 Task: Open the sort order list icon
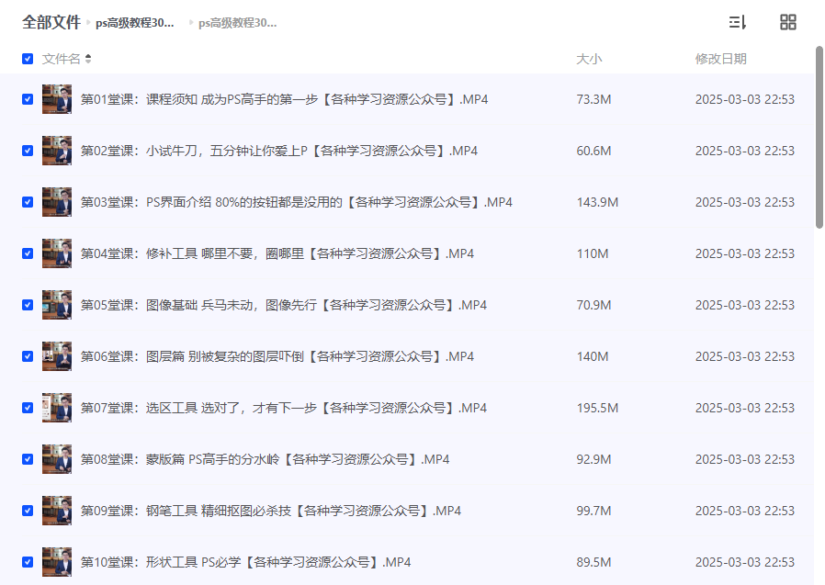pos(737,22)
